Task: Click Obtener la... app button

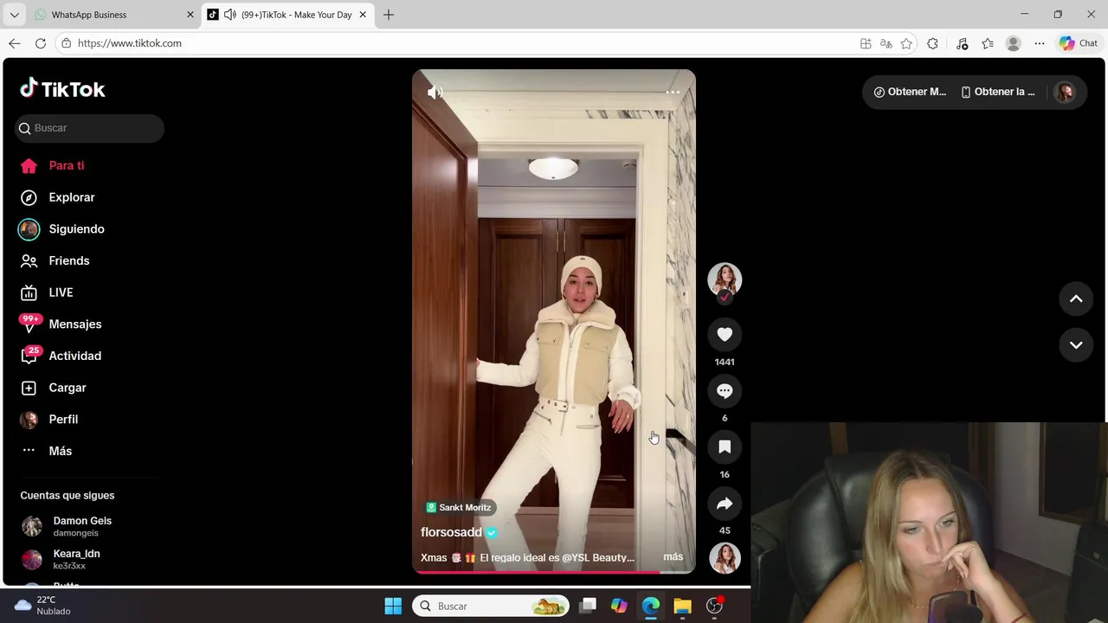Action: 998,92
